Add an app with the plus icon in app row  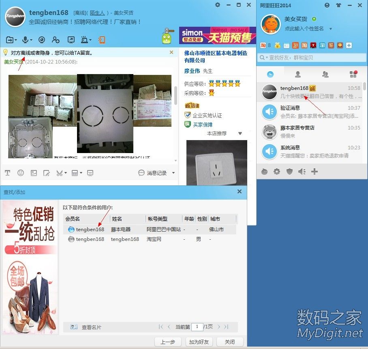click(349, 45)
